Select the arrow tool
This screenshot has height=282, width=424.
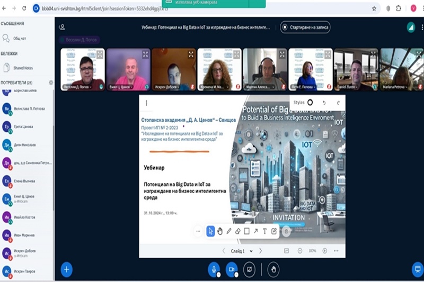[x=255, y=231]
